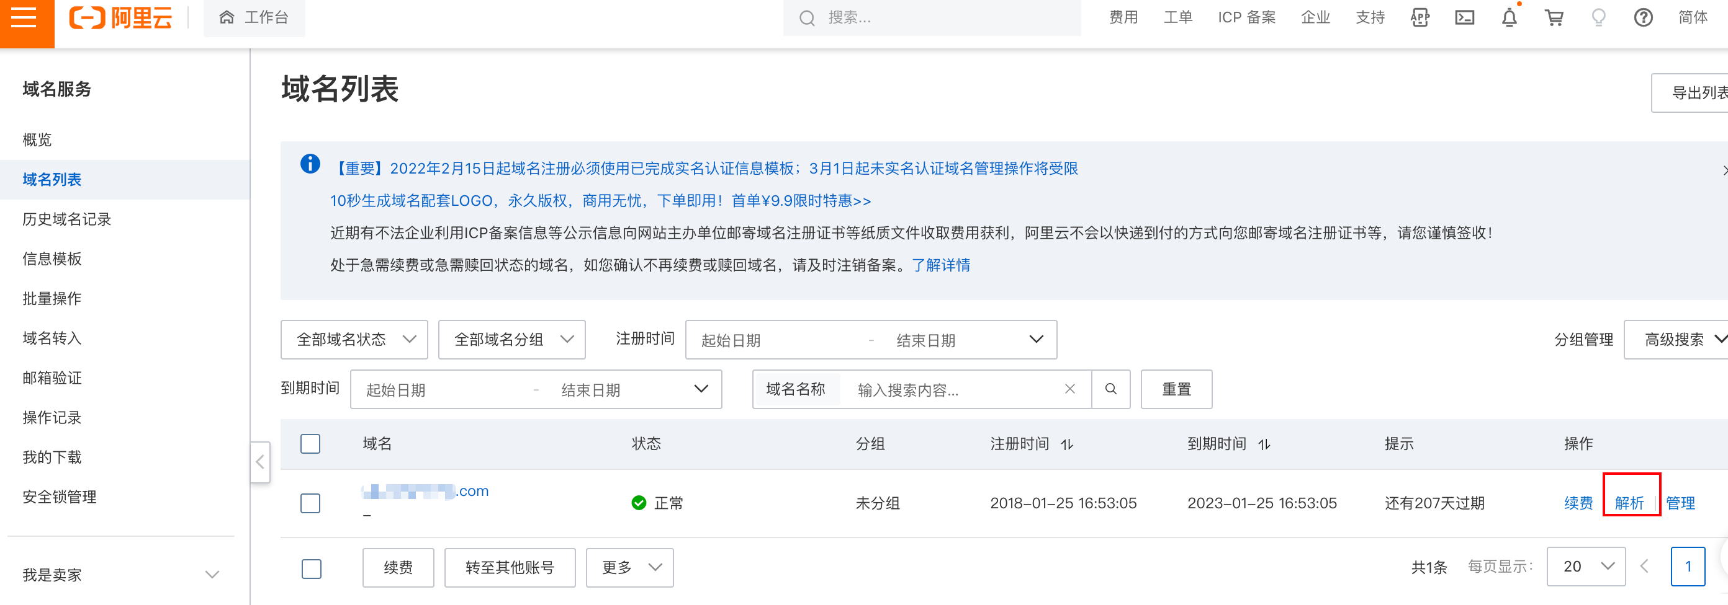1728x605 pixels.
Task: Check the .com domain row checkbox
Action: pos(310,503)
